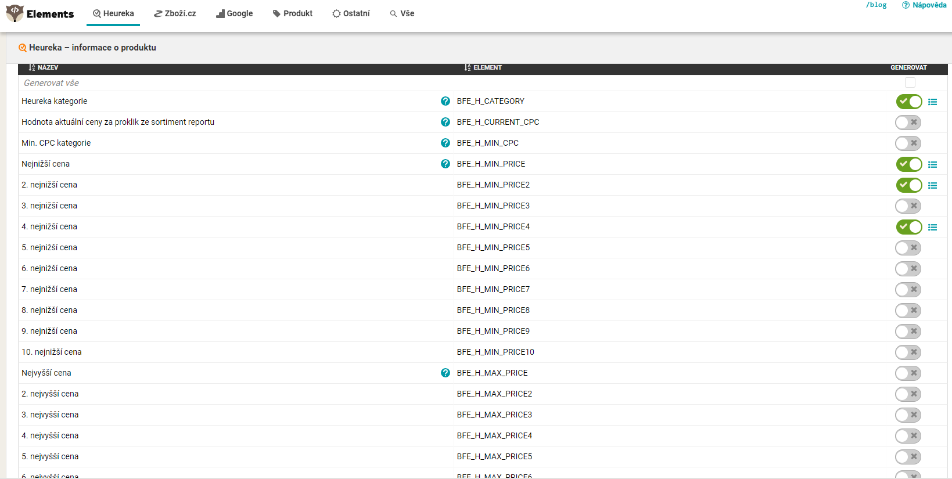Open the /blog link
This screenshot has width=952, height=479.
[876, 5]
